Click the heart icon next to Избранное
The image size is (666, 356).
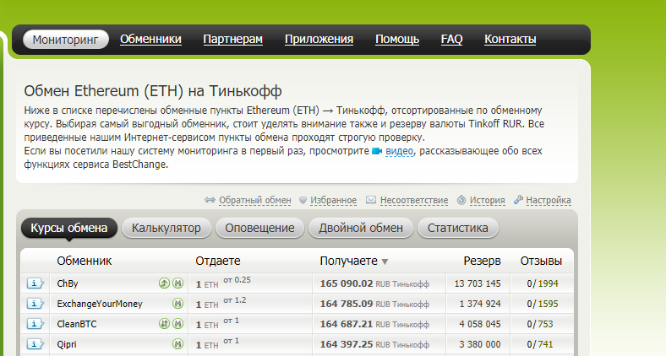[303, 200]
